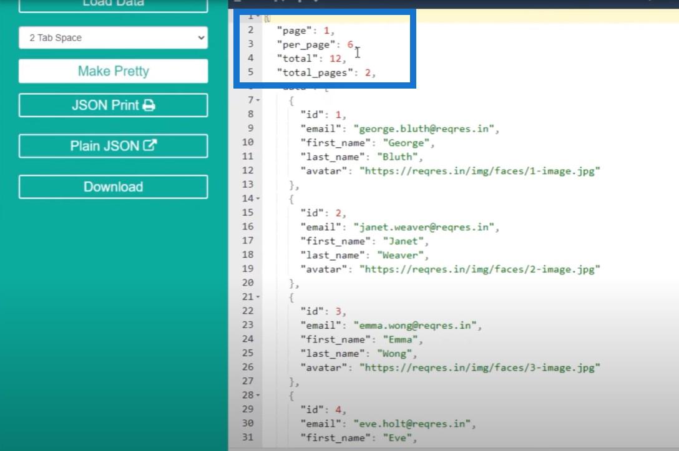Screen dimensions: 679x451
Task: Click the george.bluth@reqres.in email value
Action: pos(424,129)
